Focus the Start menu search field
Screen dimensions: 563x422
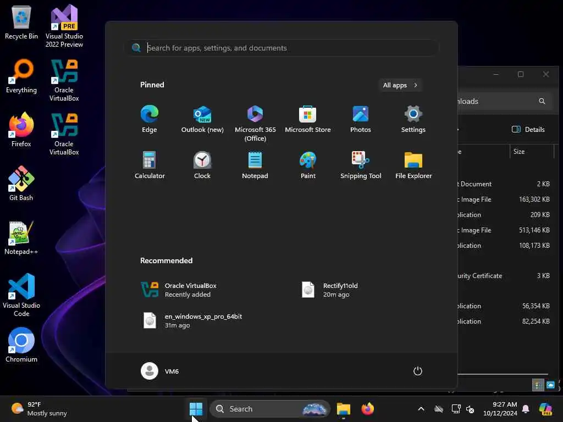(x=282, y=48)
